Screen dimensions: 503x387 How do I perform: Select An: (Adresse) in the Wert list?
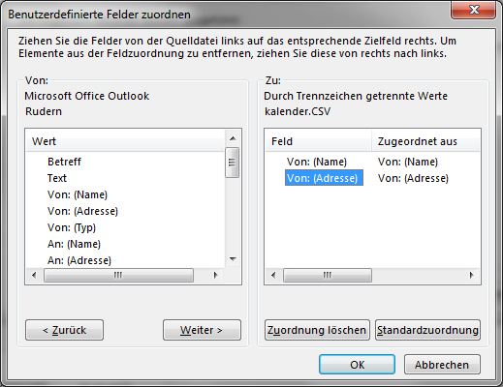(79, 260)
